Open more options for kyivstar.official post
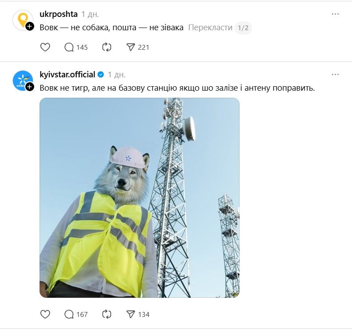 [x=335, y=74]
